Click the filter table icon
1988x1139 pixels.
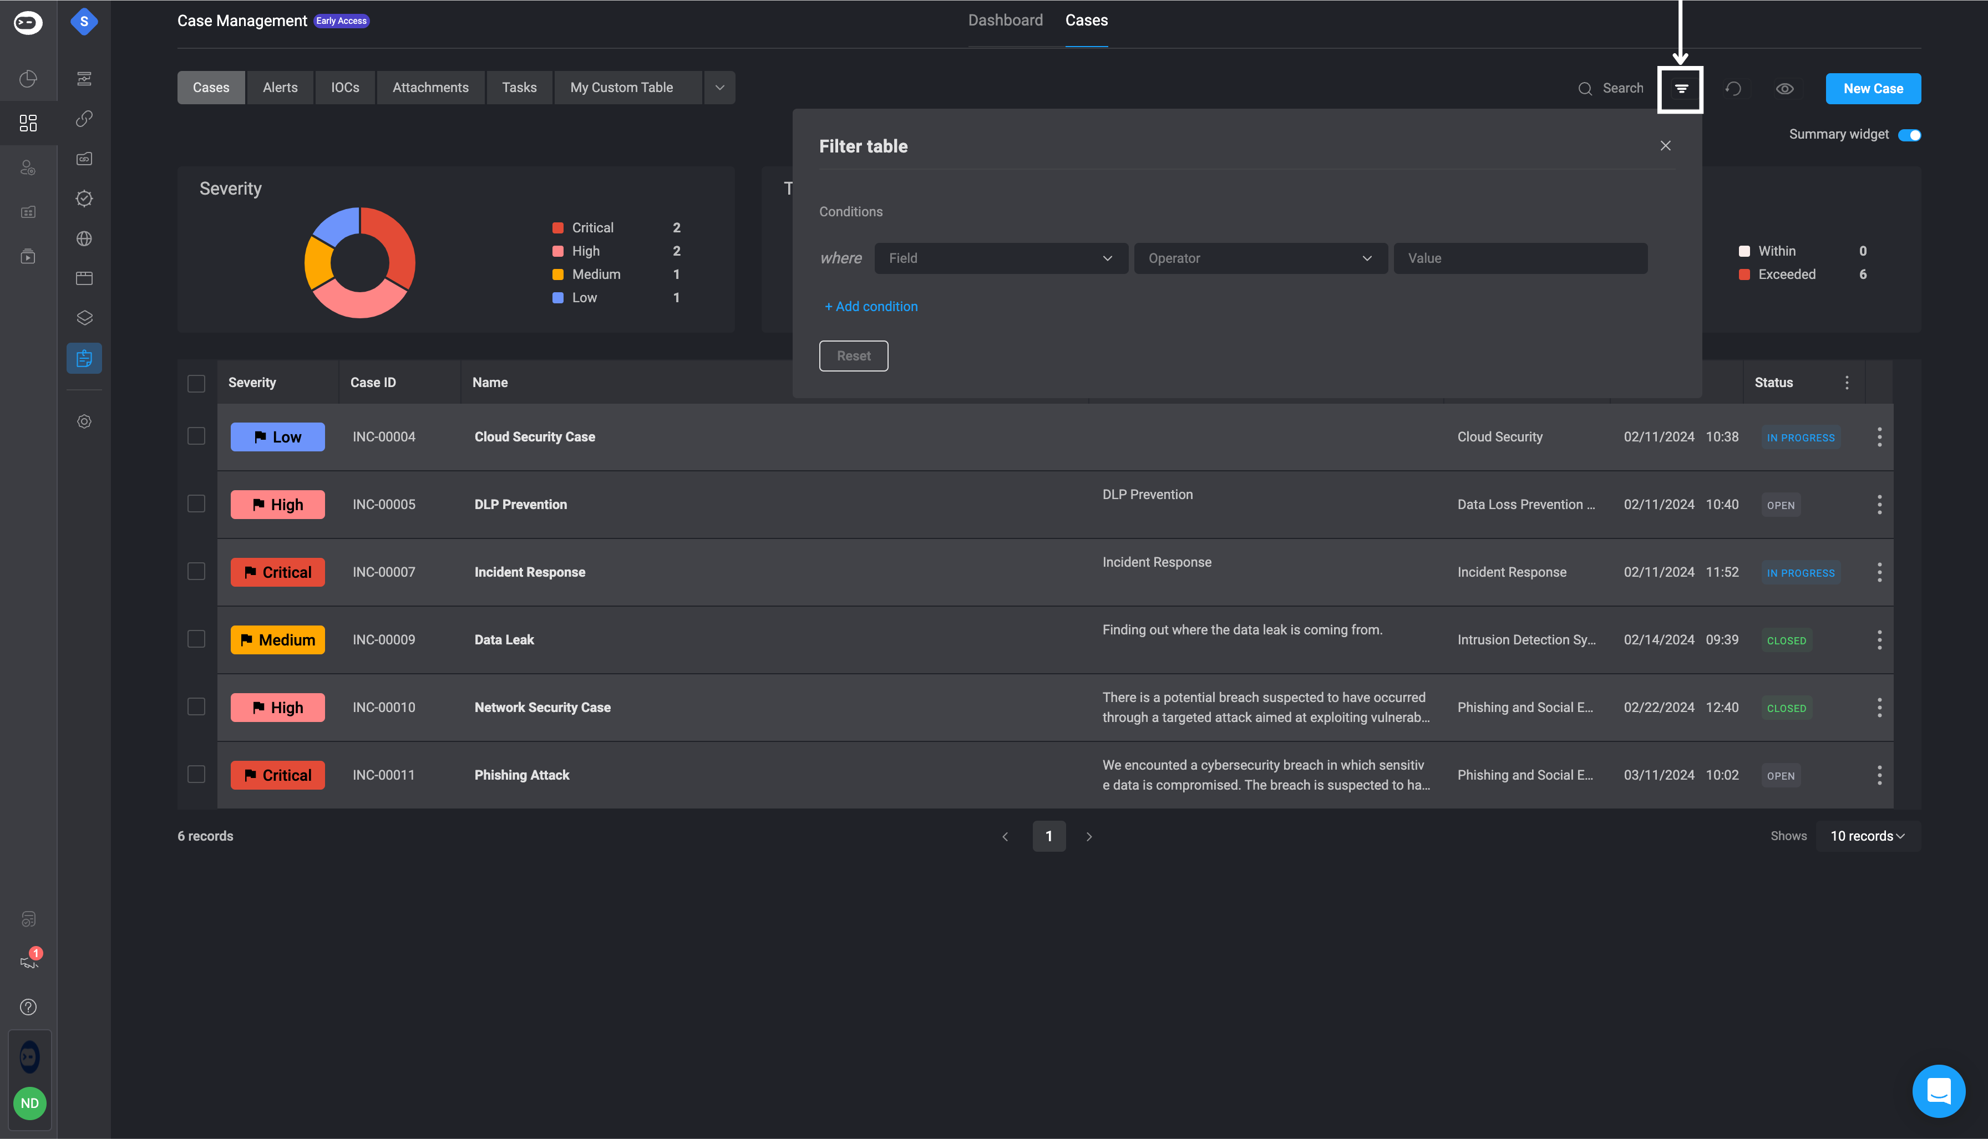click(1681, 88)
